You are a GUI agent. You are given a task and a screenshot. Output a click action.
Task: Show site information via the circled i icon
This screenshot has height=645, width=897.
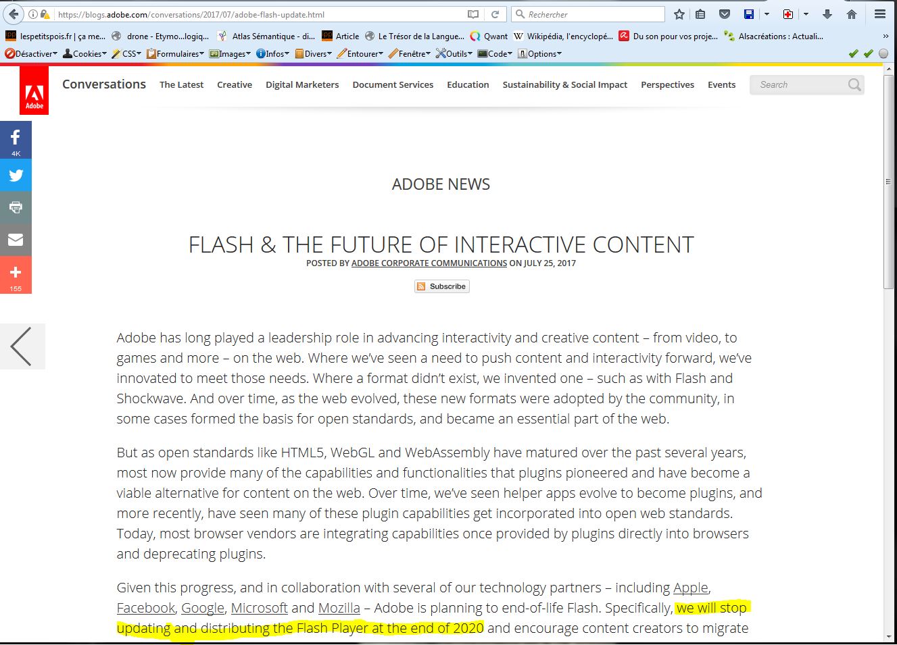point(33,14)
